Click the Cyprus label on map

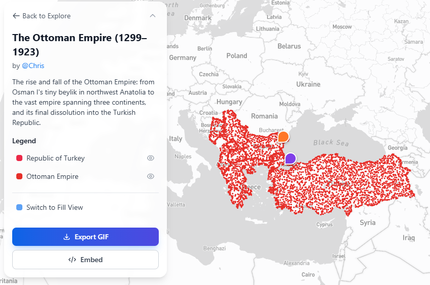click(x=325, y=225)
